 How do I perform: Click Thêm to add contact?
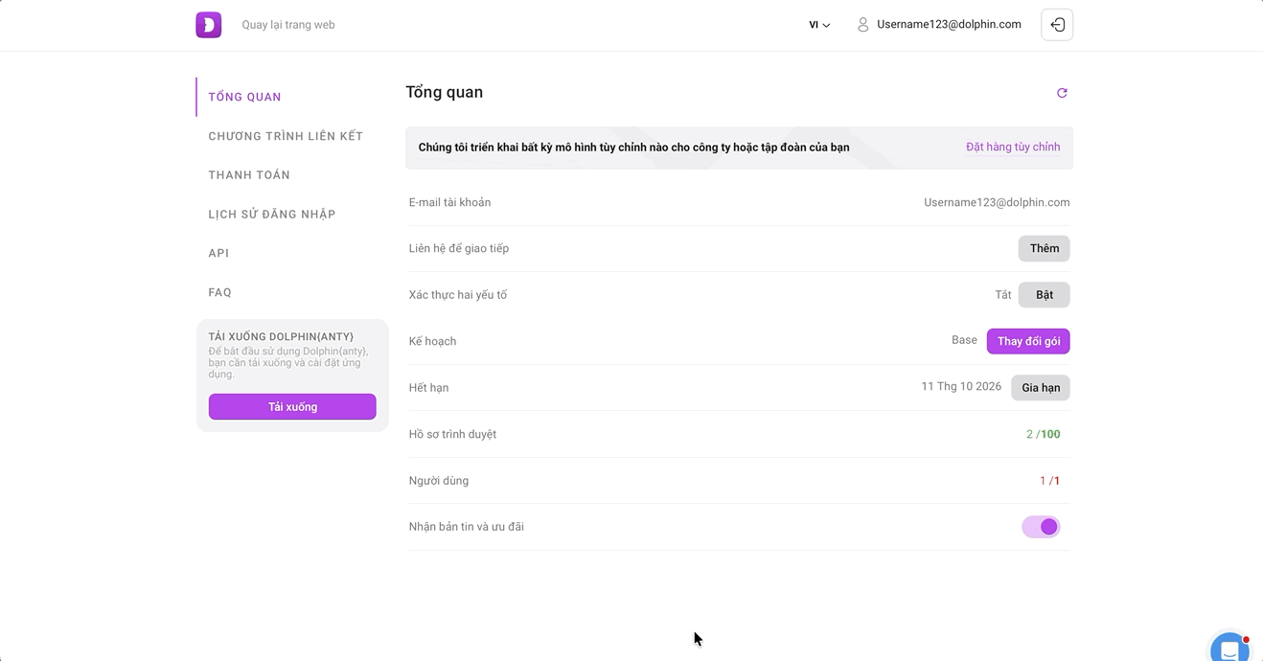click(x=1044, y=249)
